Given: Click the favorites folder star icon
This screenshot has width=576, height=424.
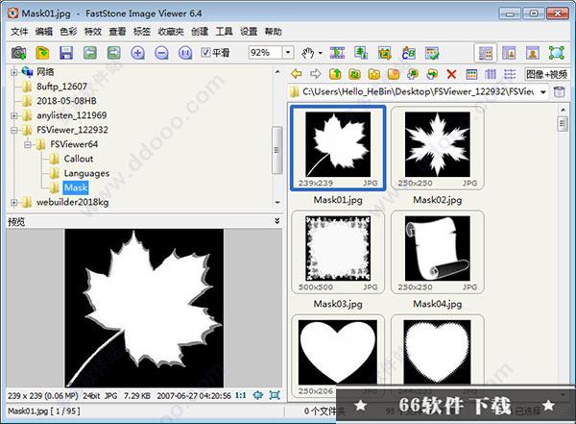Looking at the screenshot, I should click(374, 74).
